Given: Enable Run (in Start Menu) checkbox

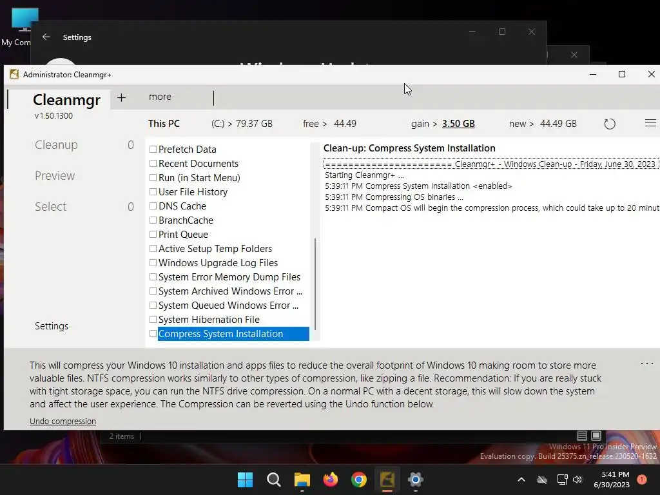Looking at the screenshot, I should click(x=153, y=178).
